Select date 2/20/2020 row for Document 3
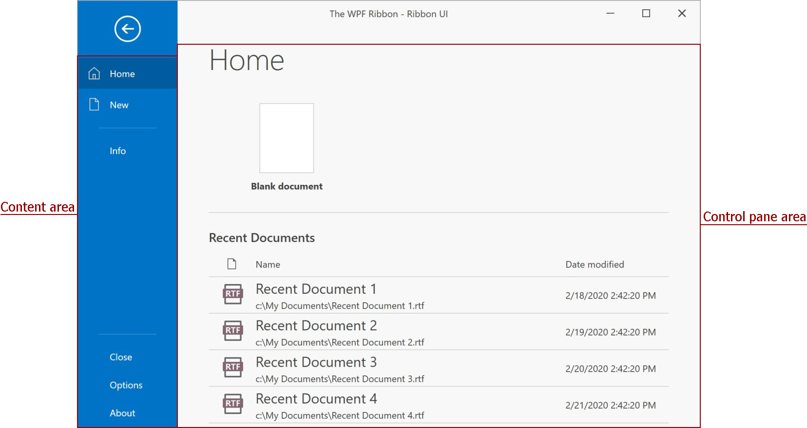Screen dimensions: 807x428 click(610, 369)
